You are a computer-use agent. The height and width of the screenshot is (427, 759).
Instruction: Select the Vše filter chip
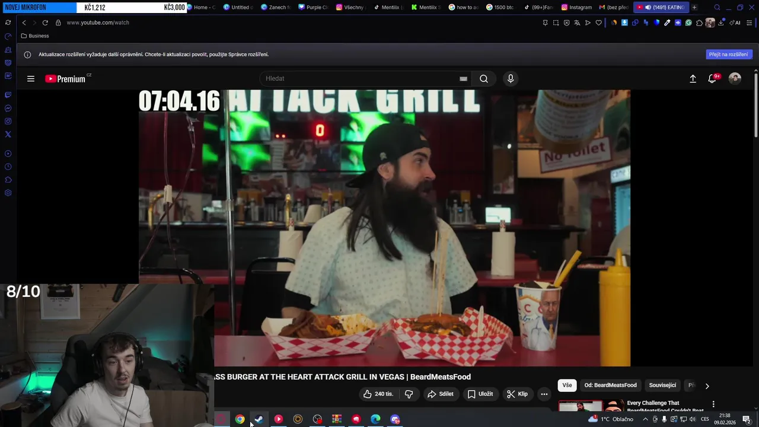click(x=567, y=385)
